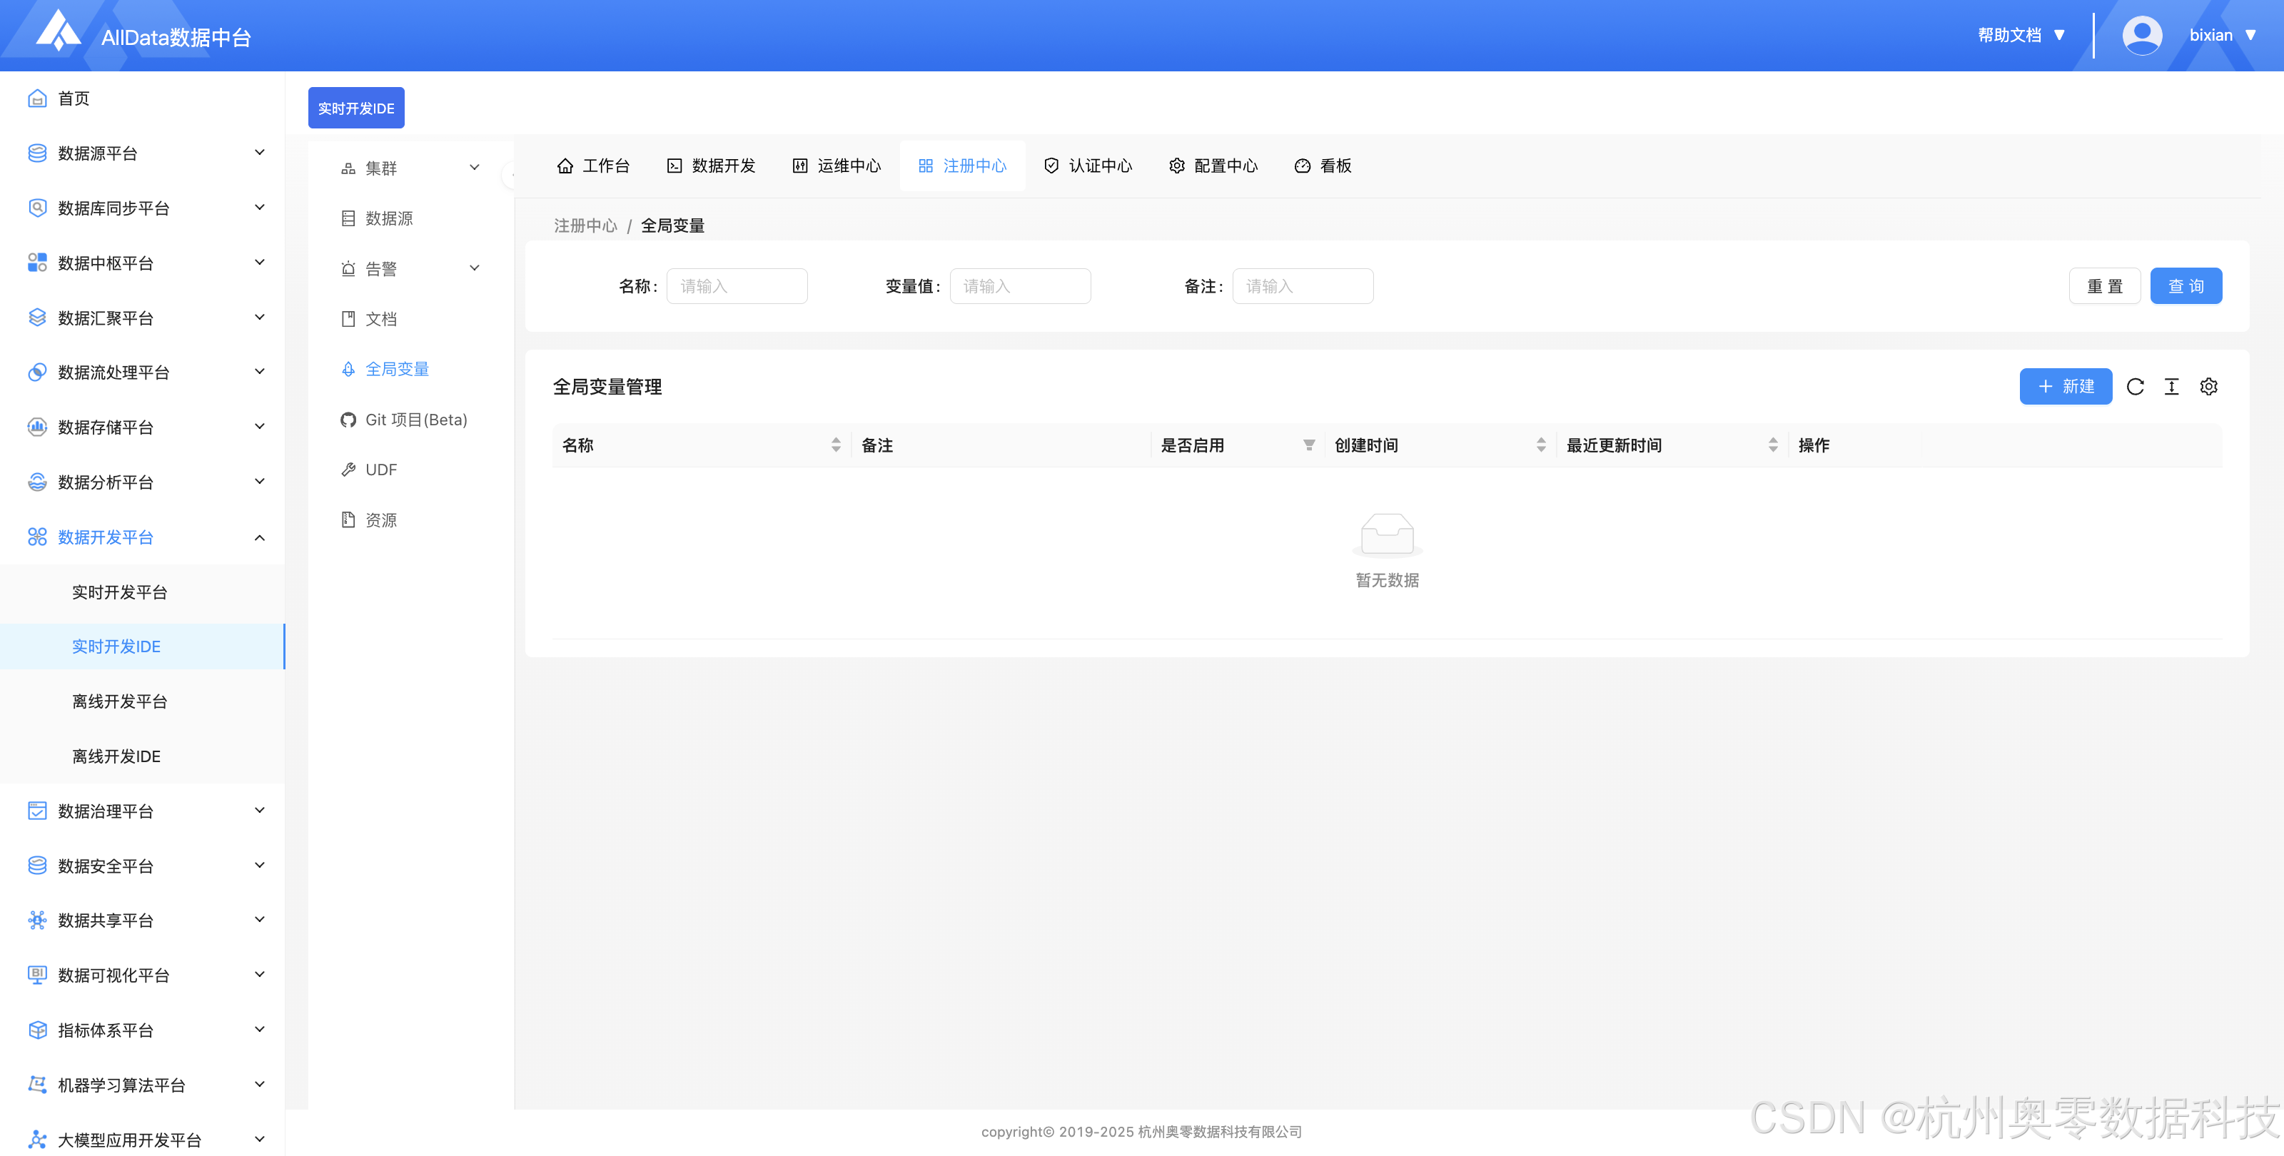The width and height of the screenshot is (2284, 1156).
Task: Click the 变量值 input field
Action: click(1020, 286)
